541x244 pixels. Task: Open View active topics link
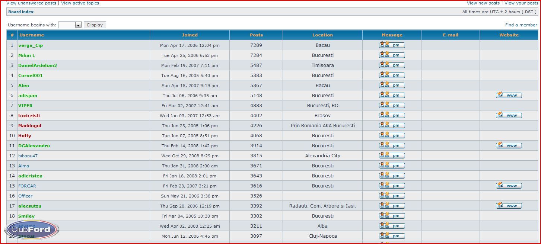coord(80,3)
